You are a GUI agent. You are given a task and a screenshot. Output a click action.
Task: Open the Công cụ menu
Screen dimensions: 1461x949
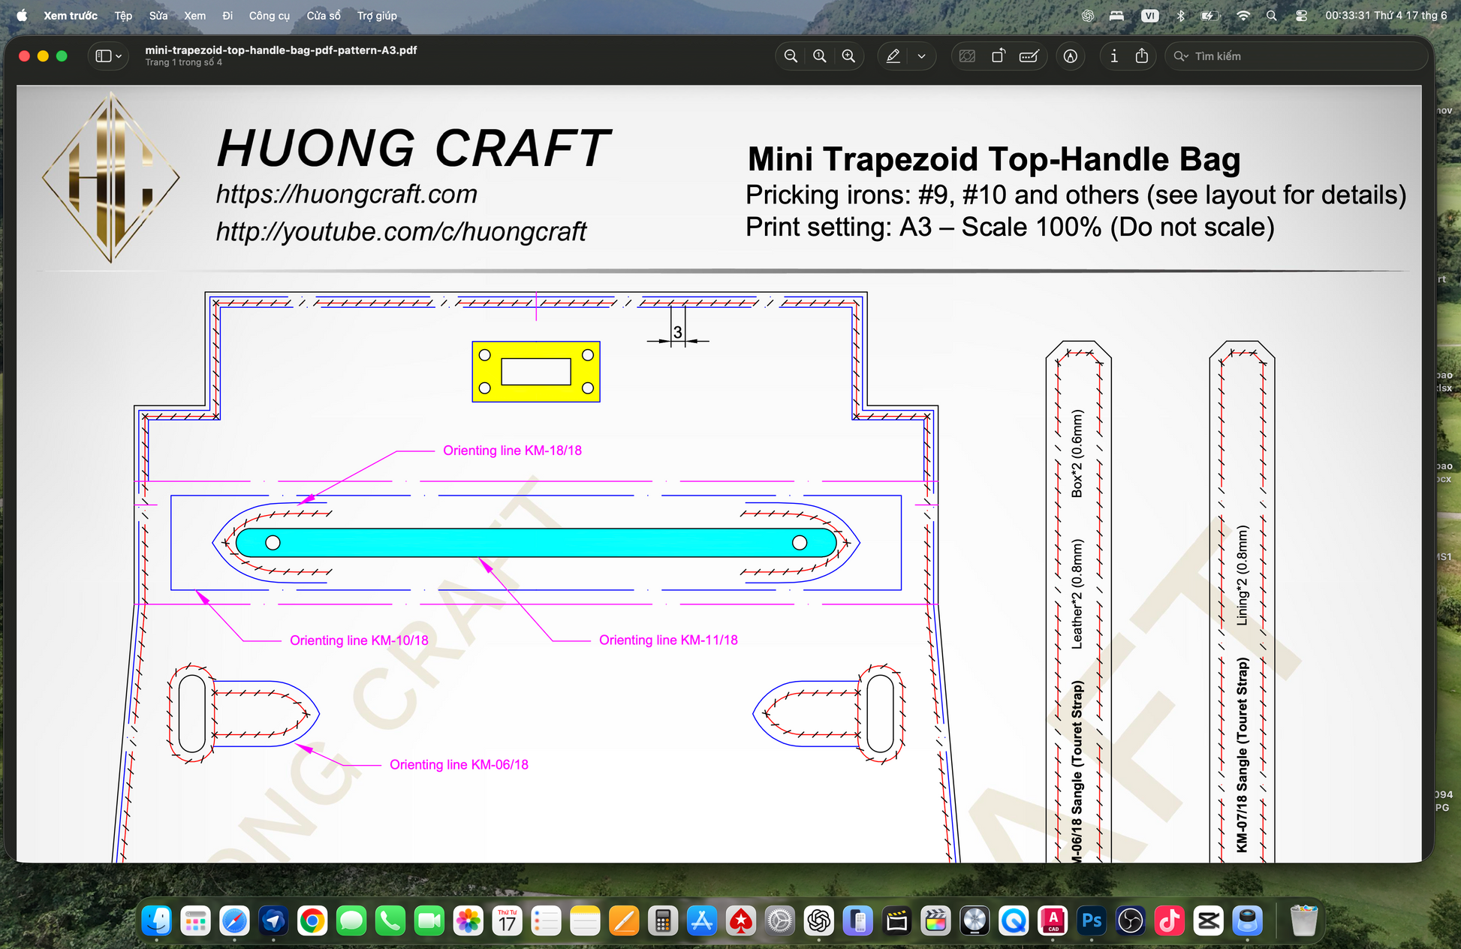[270, 16]
